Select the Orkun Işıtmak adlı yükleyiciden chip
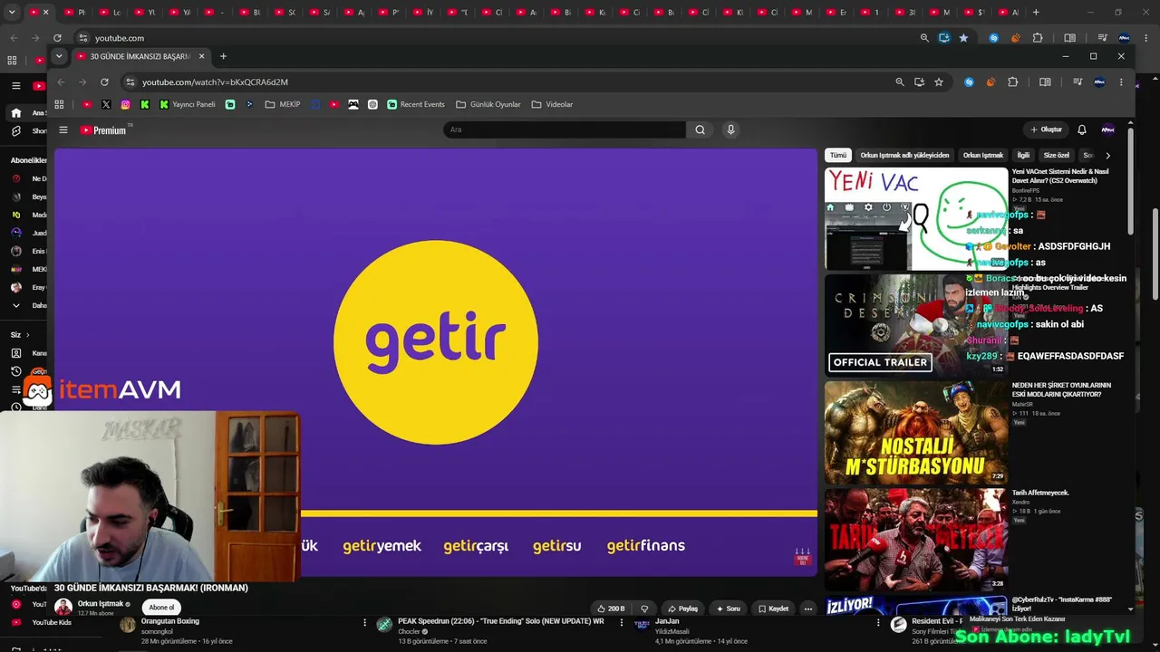Viewport: 1160px width, 652px height. point(904,156)
